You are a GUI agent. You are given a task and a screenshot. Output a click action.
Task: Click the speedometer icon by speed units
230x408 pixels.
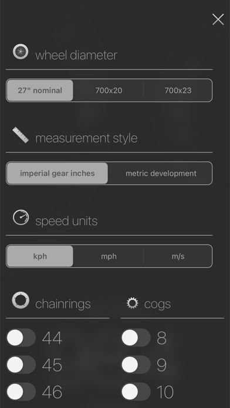coord(21,217)
